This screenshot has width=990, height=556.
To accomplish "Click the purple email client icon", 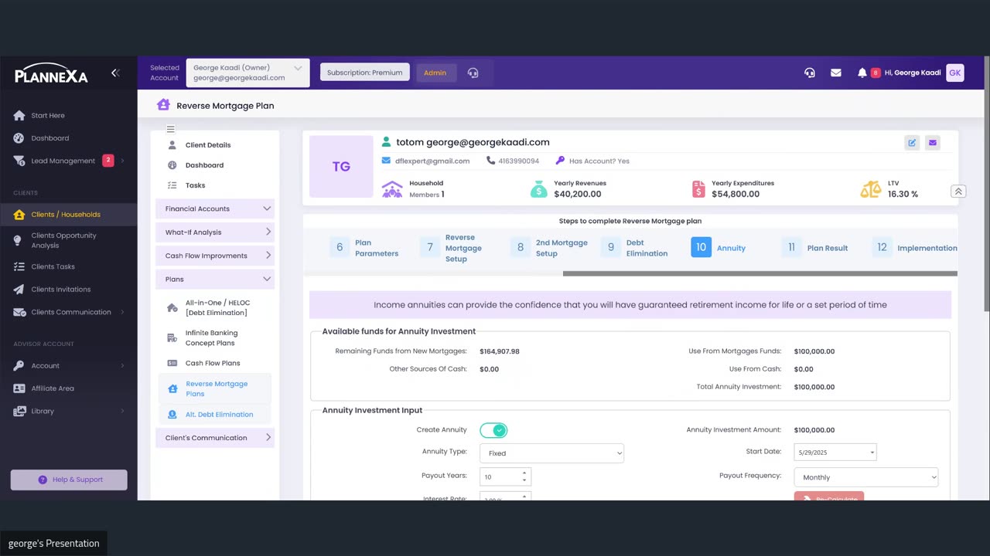I will click(933, 142).
